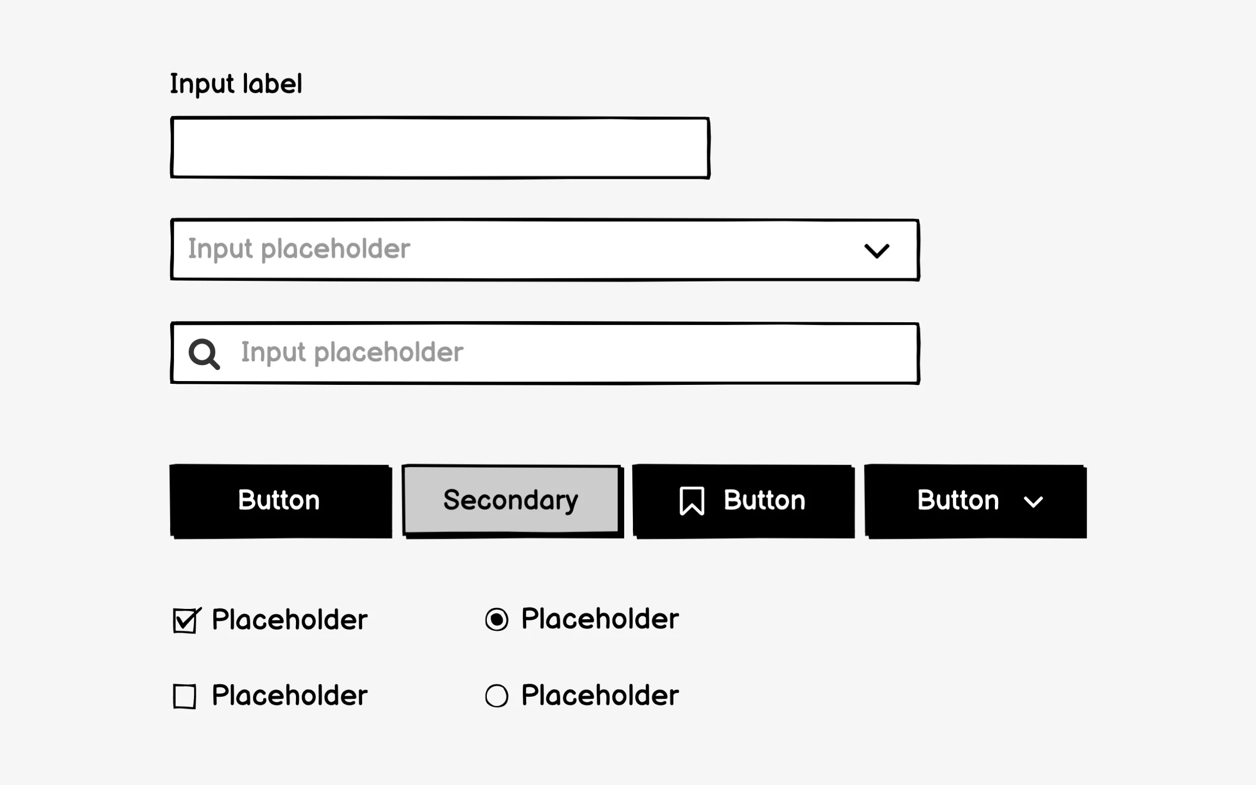Click the bookmark icon on the button
This screenshot has height=785, width=1256.
[x=692, y=500]
